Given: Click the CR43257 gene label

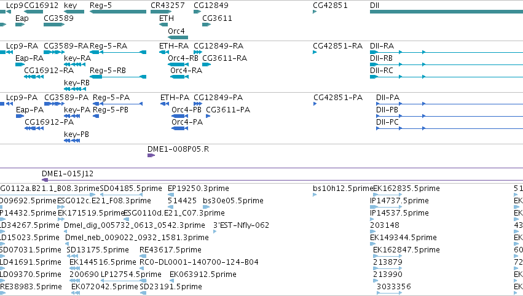Looking at the screenshot, I should [x=167, y=6].
